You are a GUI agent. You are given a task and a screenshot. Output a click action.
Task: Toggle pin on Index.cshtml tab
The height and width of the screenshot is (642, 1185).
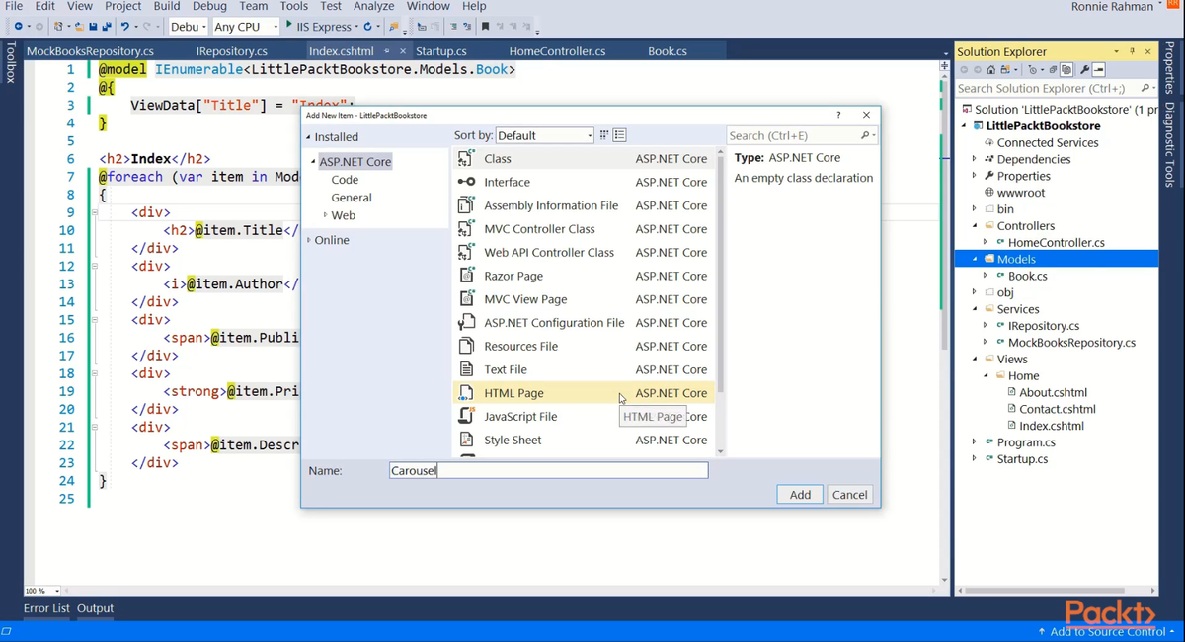(x=387, y=51)
